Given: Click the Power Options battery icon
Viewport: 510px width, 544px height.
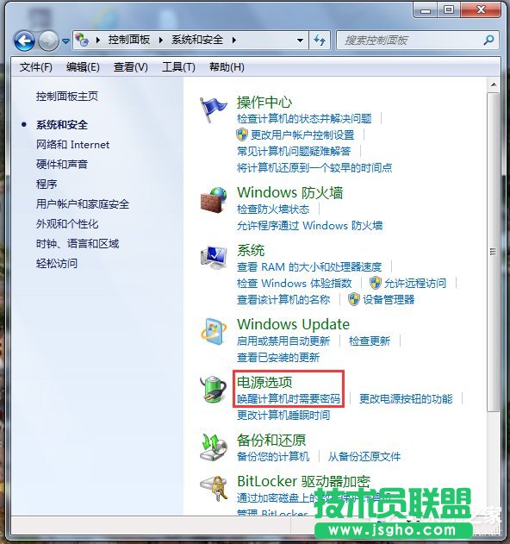Looking at the screenshot, I should (x=214, y=390).
